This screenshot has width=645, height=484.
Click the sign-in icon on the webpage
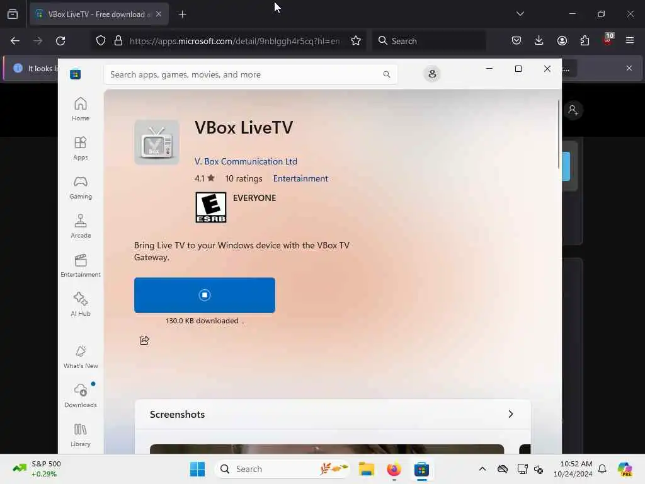(x=573, y=110)
